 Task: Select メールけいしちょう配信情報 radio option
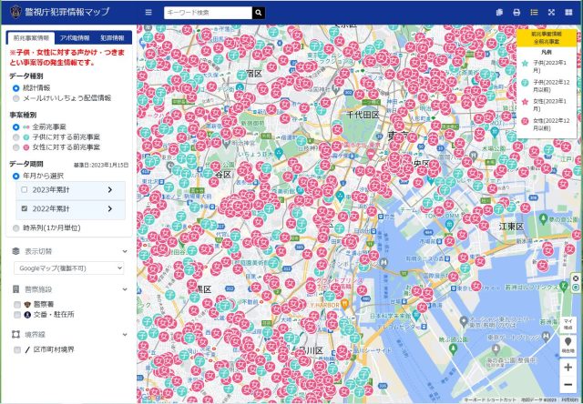(16, 98)
